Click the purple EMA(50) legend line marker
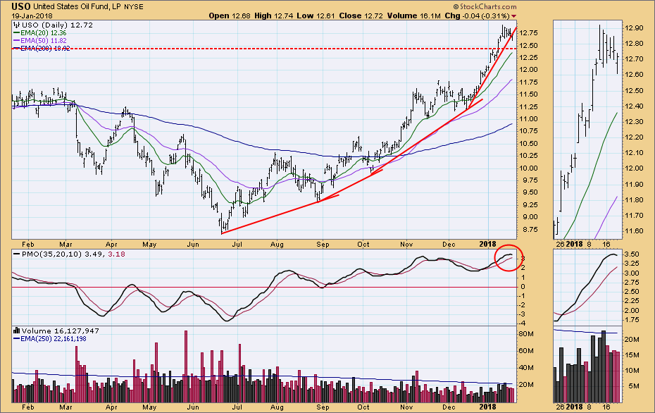 pyautogui.click(x=16, y=41)
